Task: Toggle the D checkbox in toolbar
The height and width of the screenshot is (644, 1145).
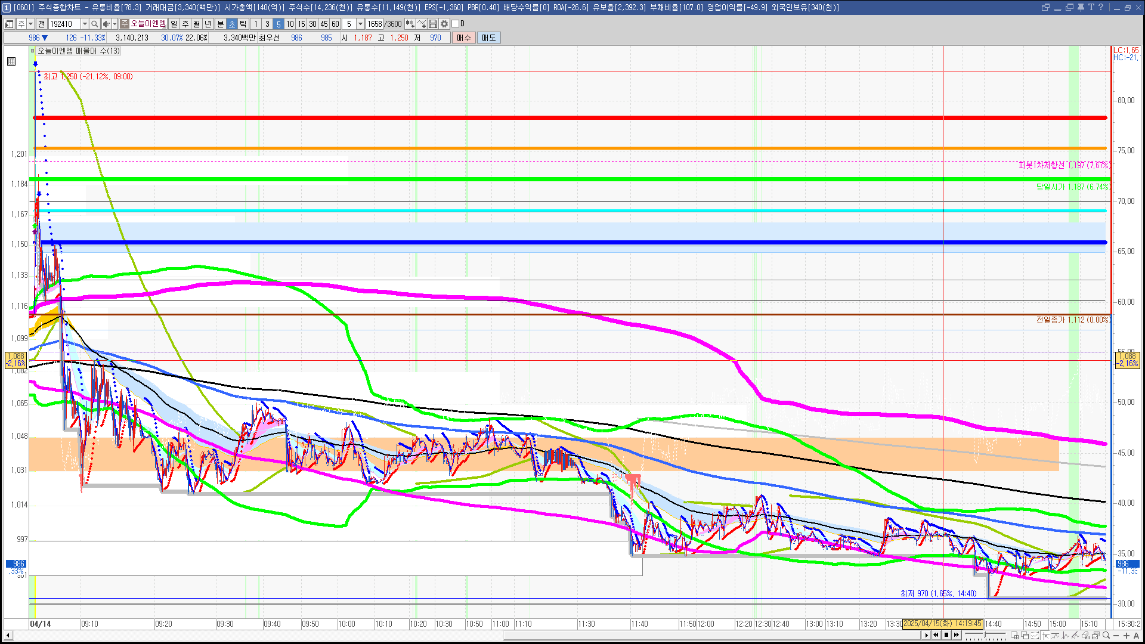Action: pyautogui.click(x=456, y=24)
